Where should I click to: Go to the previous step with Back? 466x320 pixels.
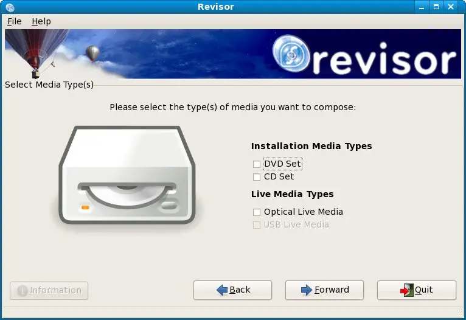coord(233,290)
